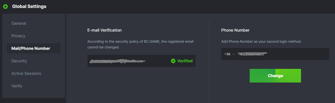Viewport: 335px width, 103px height.
Task: Expand the chevron next to country code
Action: (233, 54)
